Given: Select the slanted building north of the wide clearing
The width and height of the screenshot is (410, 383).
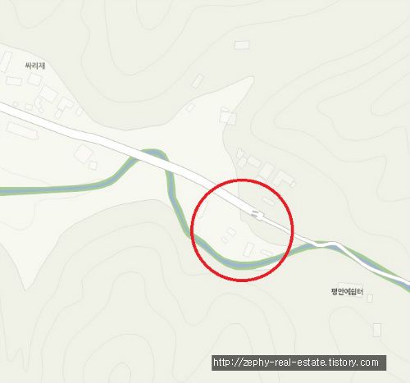Looking at the screenshot, I should pyautogui.click(x=198, y=81).
